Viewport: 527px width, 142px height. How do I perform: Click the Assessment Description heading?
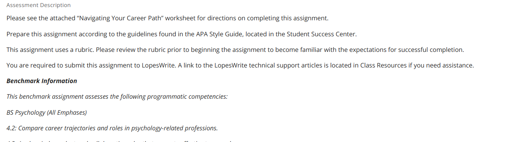38,5
